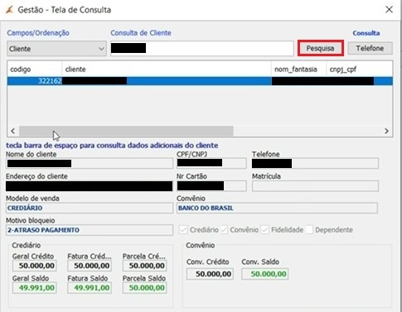This screenshot has height=312, width=402.
Task: Click the Conv. Saldo value 50.000,00
Action: point(265,274)
